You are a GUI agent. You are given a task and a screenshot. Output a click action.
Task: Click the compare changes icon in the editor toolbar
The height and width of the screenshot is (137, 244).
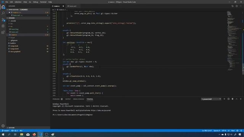[x=233, y=6]
